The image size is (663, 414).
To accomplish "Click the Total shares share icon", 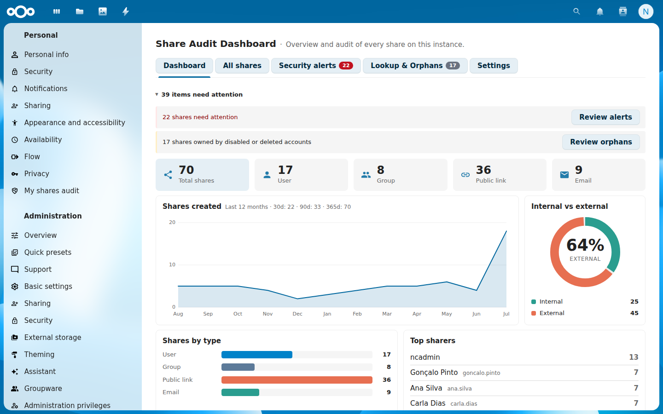I will pos(168,175).
